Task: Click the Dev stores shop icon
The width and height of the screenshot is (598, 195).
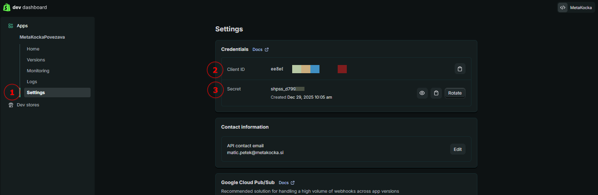Action: pos(10,105)
